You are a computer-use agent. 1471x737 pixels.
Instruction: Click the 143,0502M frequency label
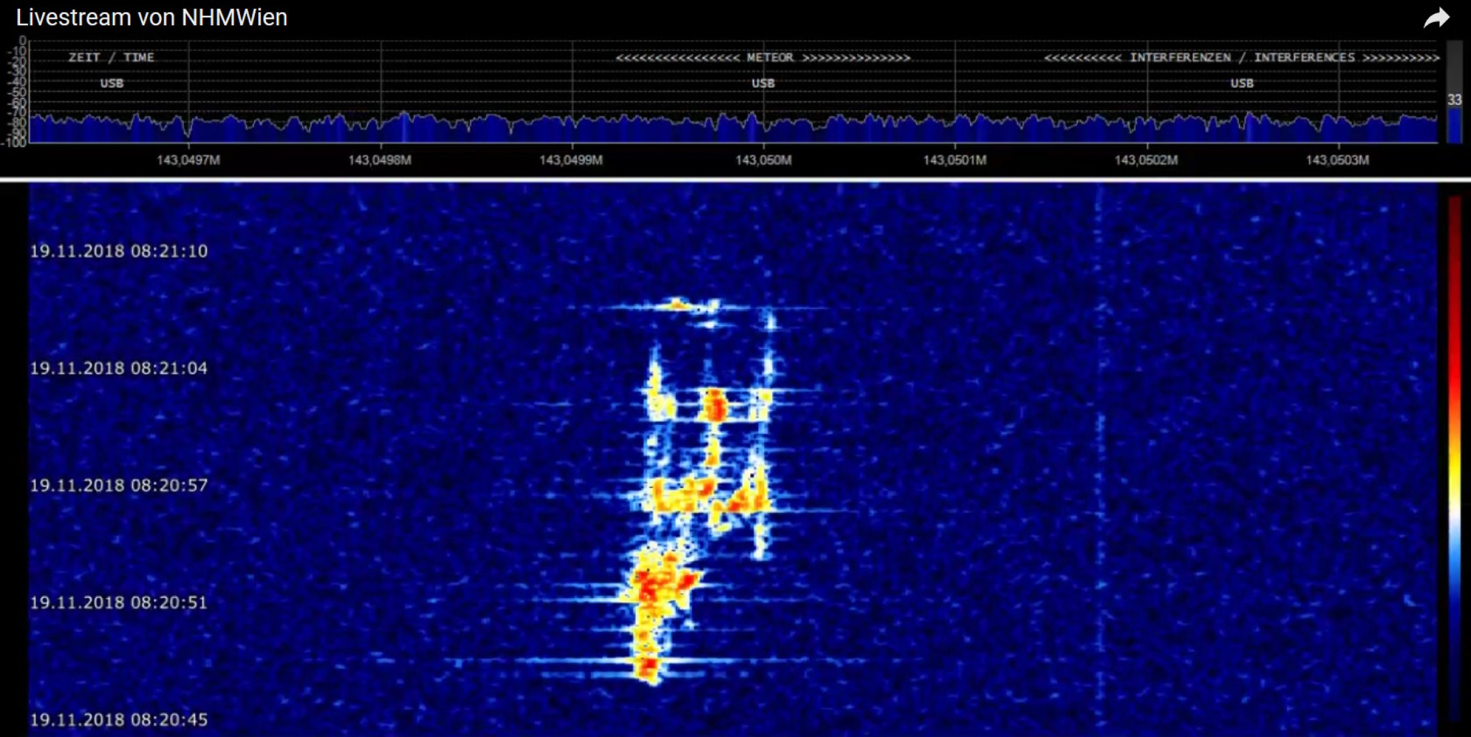coord(1146,160)
